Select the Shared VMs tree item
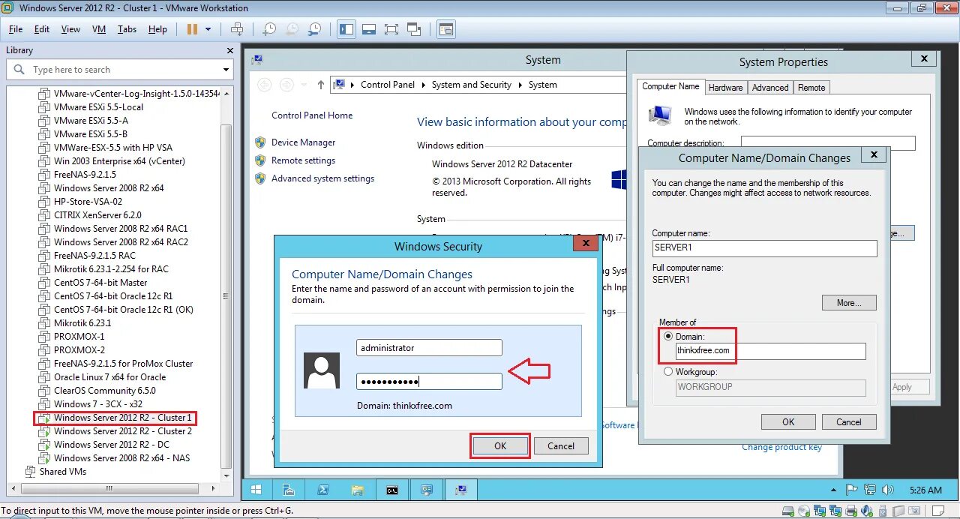The image size is (960, 519). 62,472
